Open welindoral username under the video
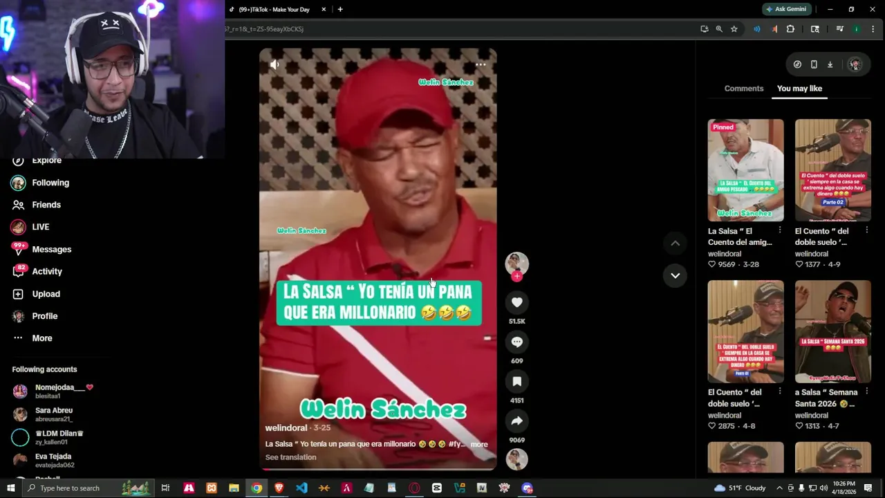 [286, 428]
